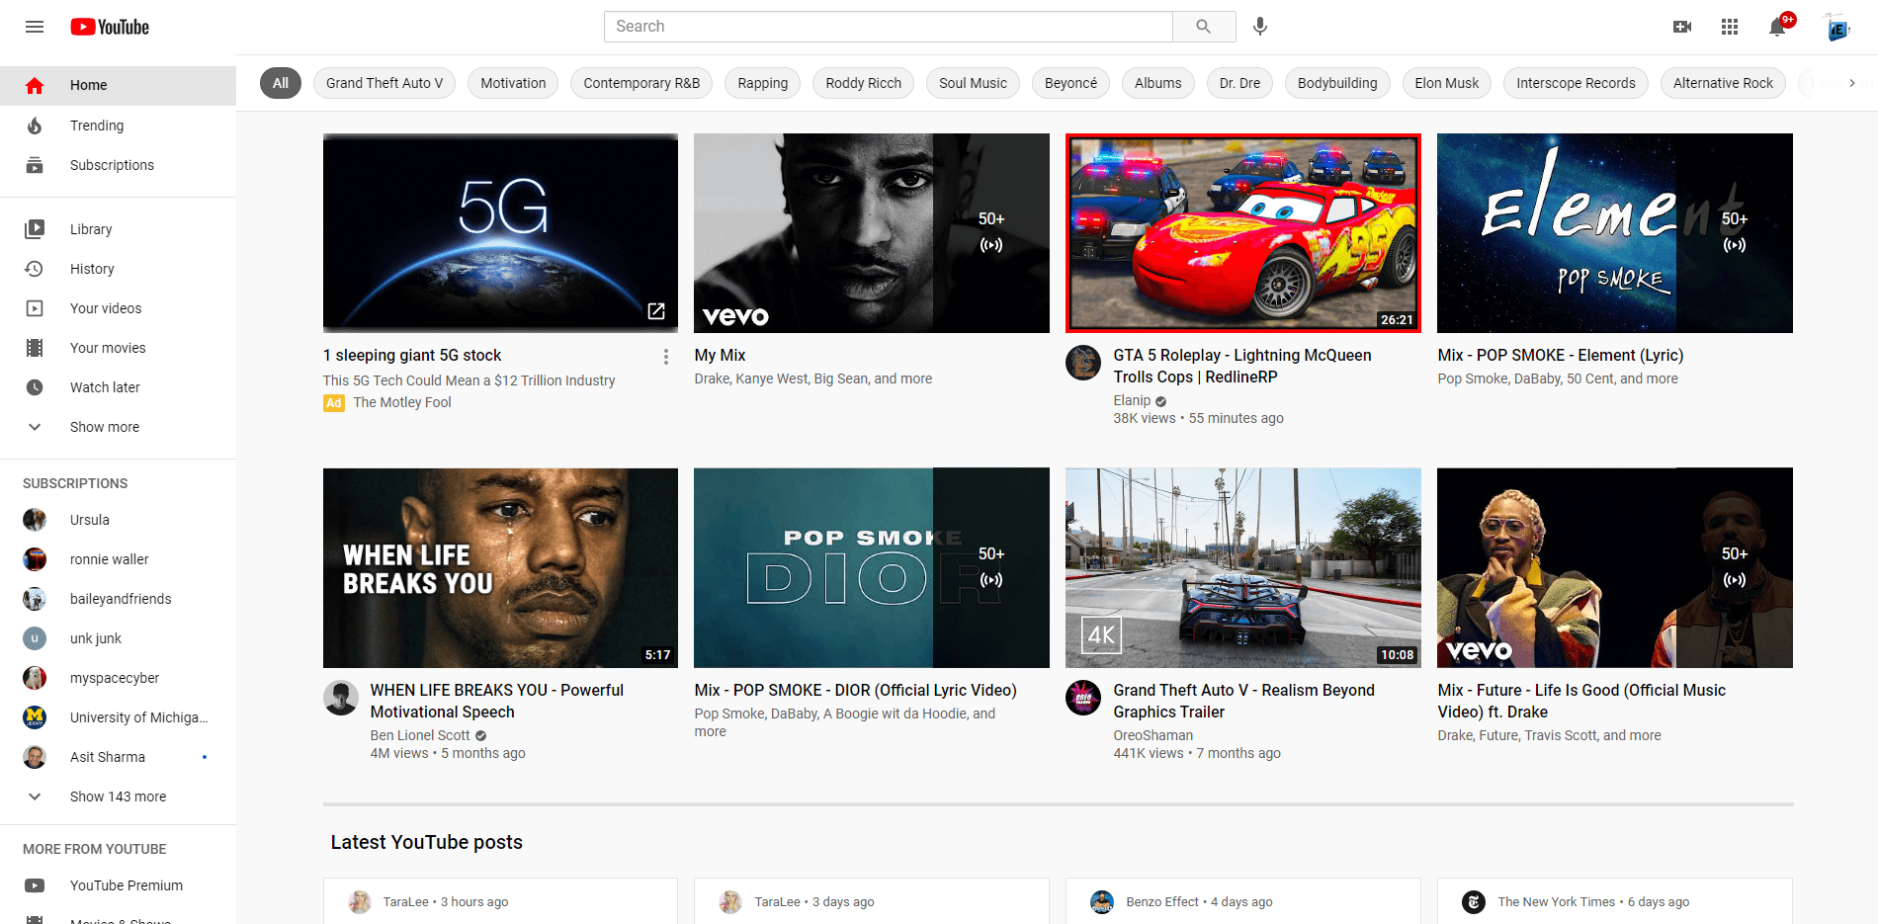Click the search magnifier button

tap(1204, 27)
